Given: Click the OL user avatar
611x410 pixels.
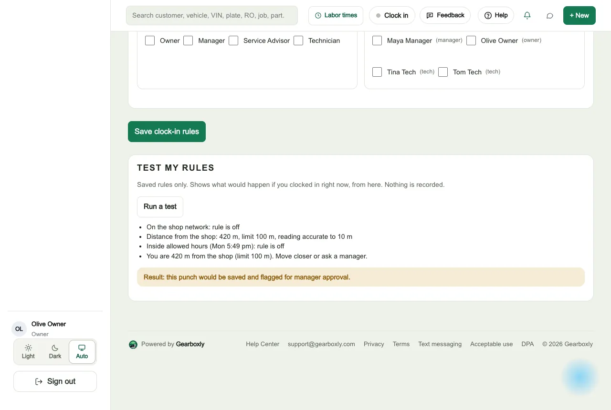Looking at the screenshot, I should tap(19, 329).
